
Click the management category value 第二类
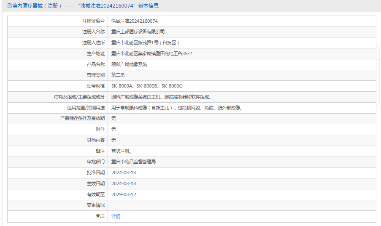tap(118, 75)
